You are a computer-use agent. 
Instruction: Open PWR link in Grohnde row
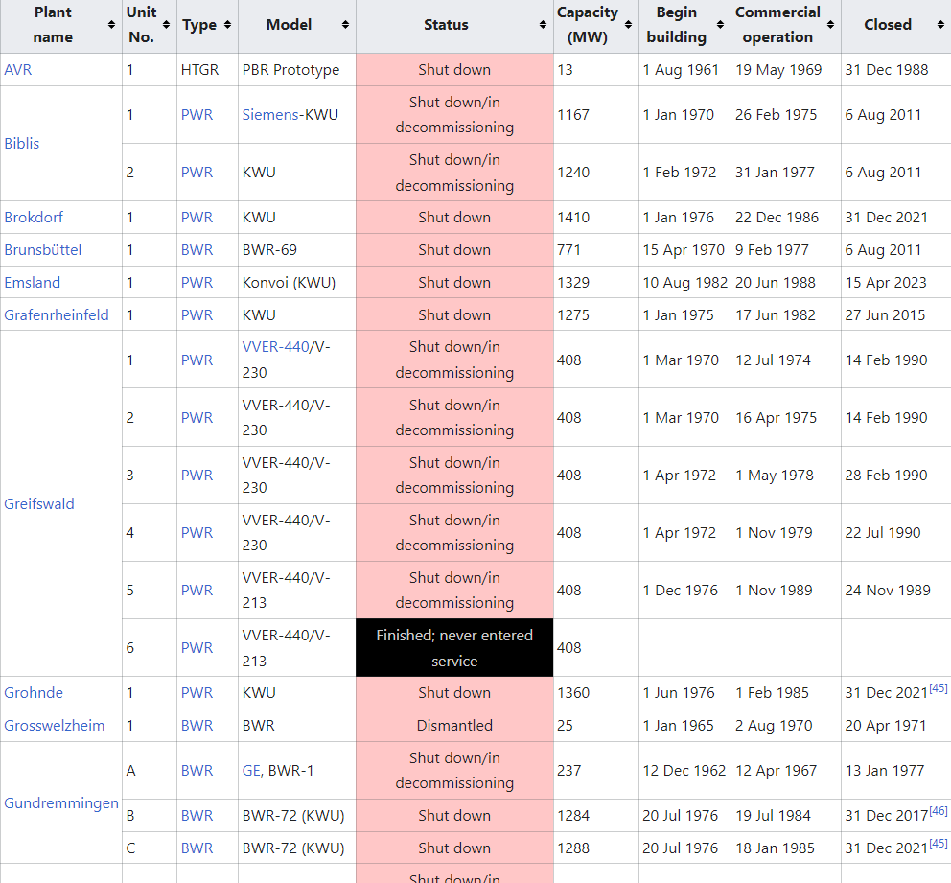pos(197,693)
